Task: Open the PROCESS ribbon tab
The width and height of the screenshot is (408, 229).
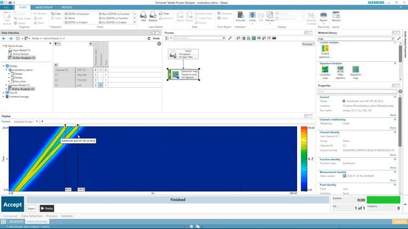Action: coord(67,7)
